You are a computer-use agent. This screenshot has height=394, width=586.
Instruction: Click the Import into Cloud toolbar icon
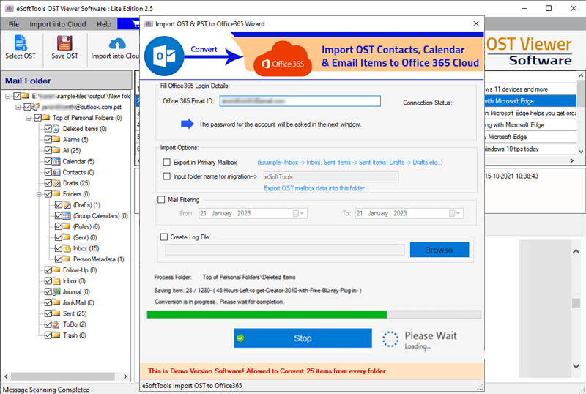click(117, 44)
